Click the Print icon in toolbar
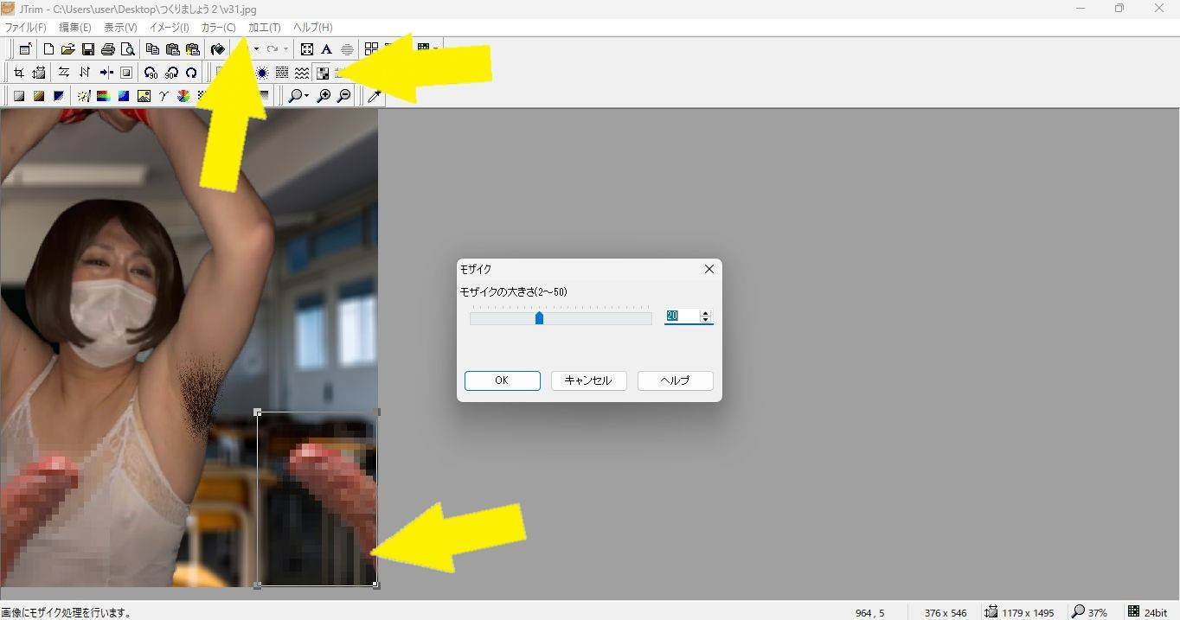 click(x=108, y=49)
